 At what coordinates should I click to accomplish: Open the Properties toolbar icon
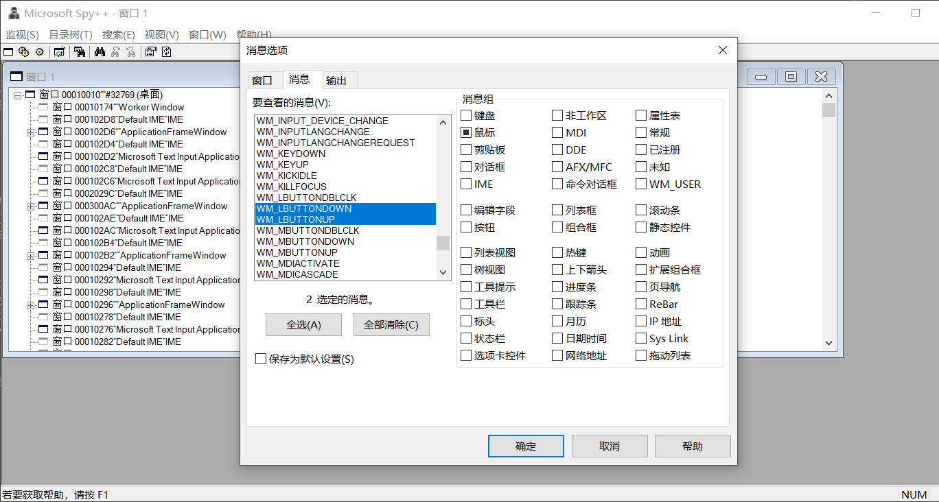pyautogui.click(x=150, y=51)
